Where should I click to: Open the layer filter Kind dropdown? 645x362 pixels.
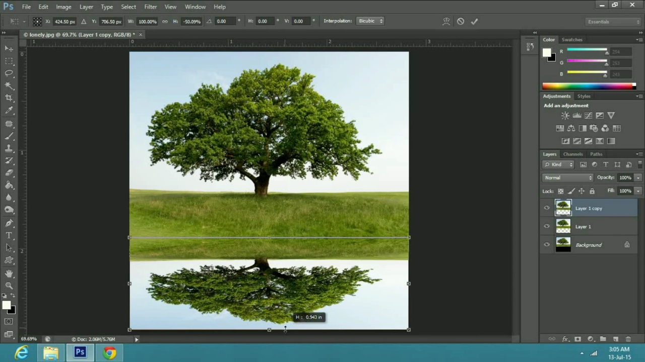pyautogui.click(x=558, y=164)
